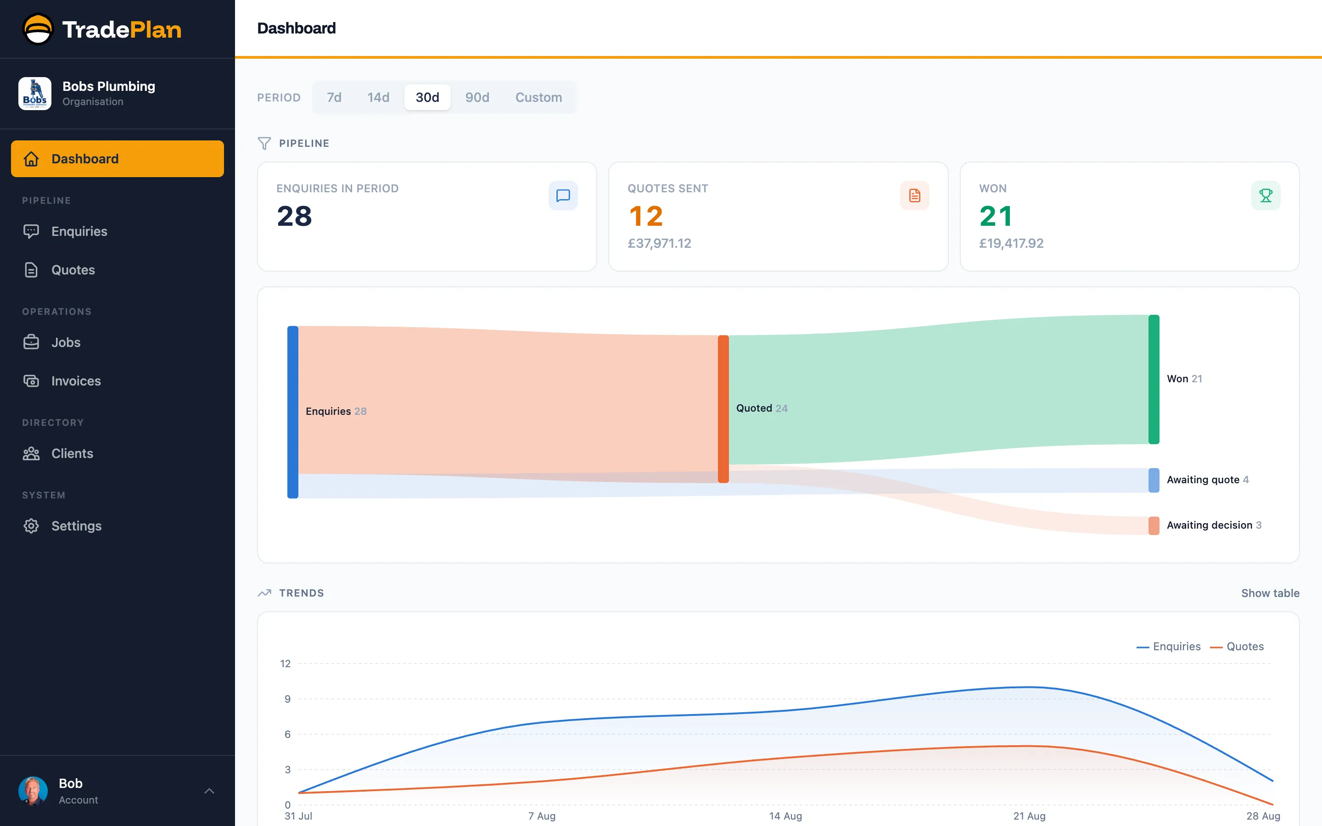This screenshot has height=826, width=1322.
Task: Click the green Won Sankey node bar
Action: click(x=1154, y=379)
